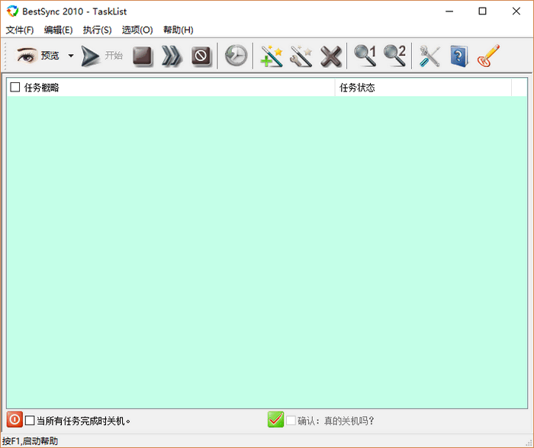The height and width of the screenshot is (448, 534).
Task: Click the magnifier 2 icon
Action: click(x=394, y=56)
